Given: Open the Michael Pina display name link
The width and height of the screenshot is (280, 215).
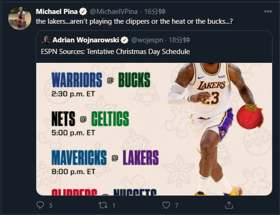Looking at the screenshot, I should point(56,11).
